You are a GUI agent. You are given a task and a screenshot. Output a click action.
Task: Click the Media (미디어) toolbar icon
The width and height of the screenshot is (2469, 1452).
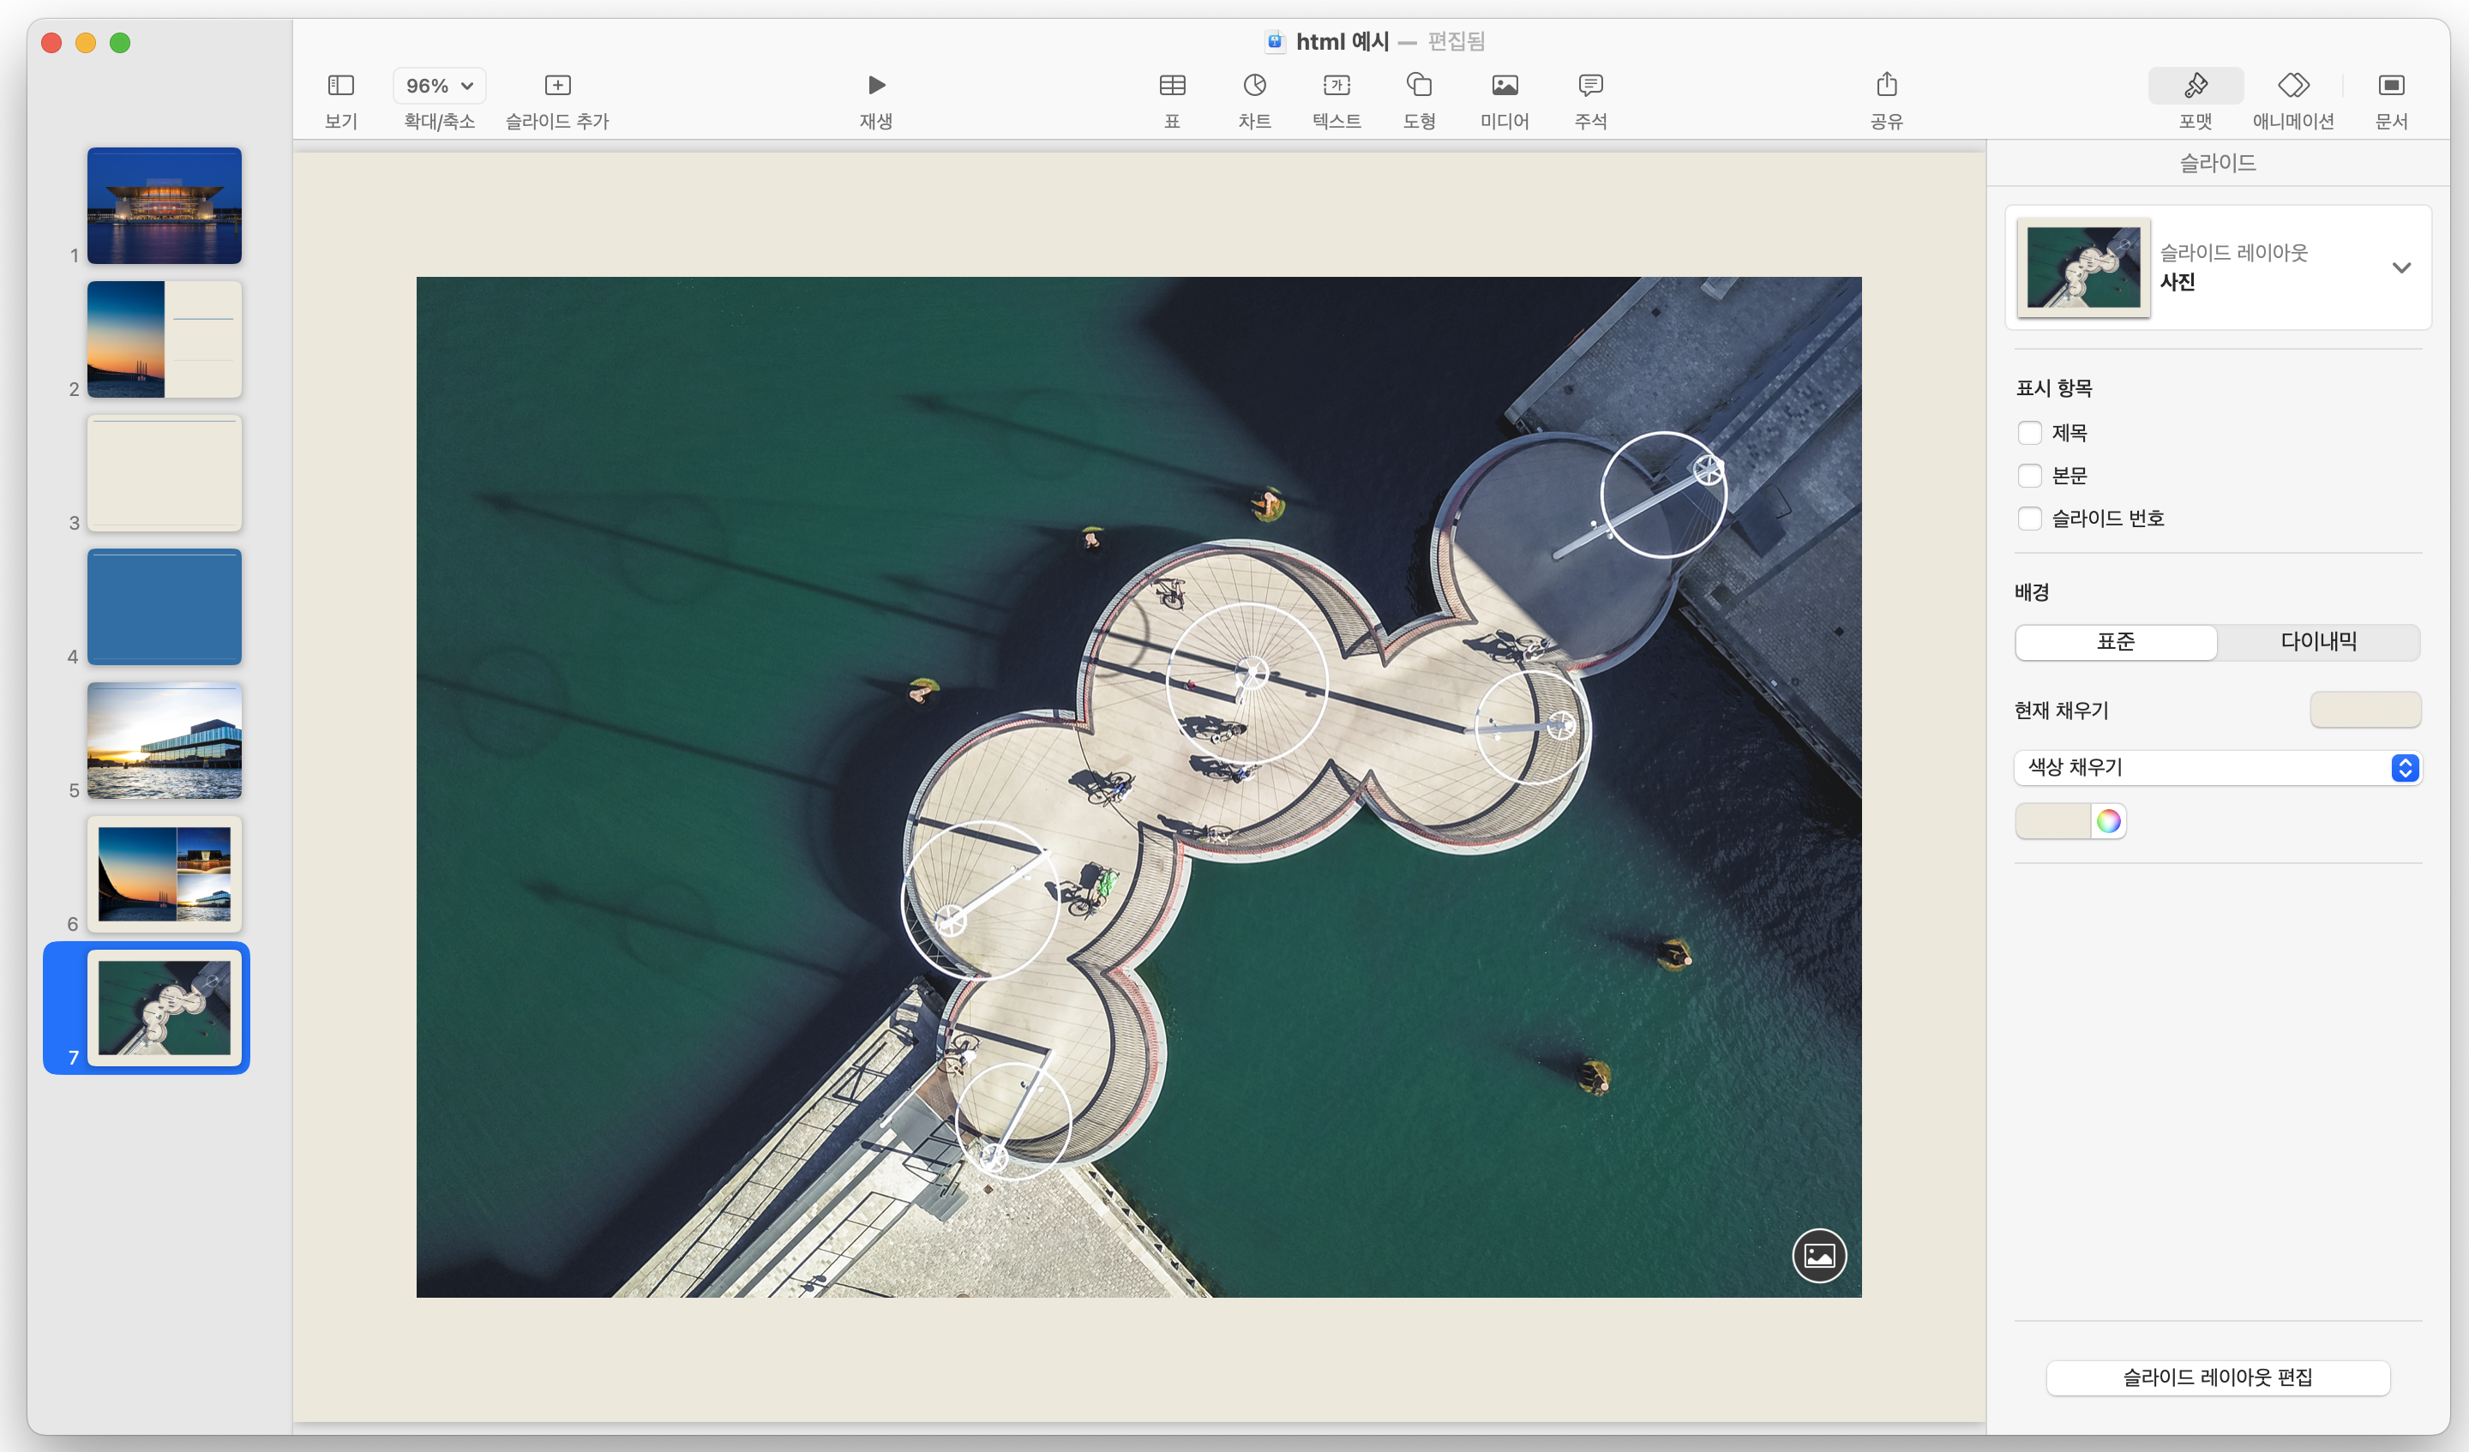[1505, 85]
